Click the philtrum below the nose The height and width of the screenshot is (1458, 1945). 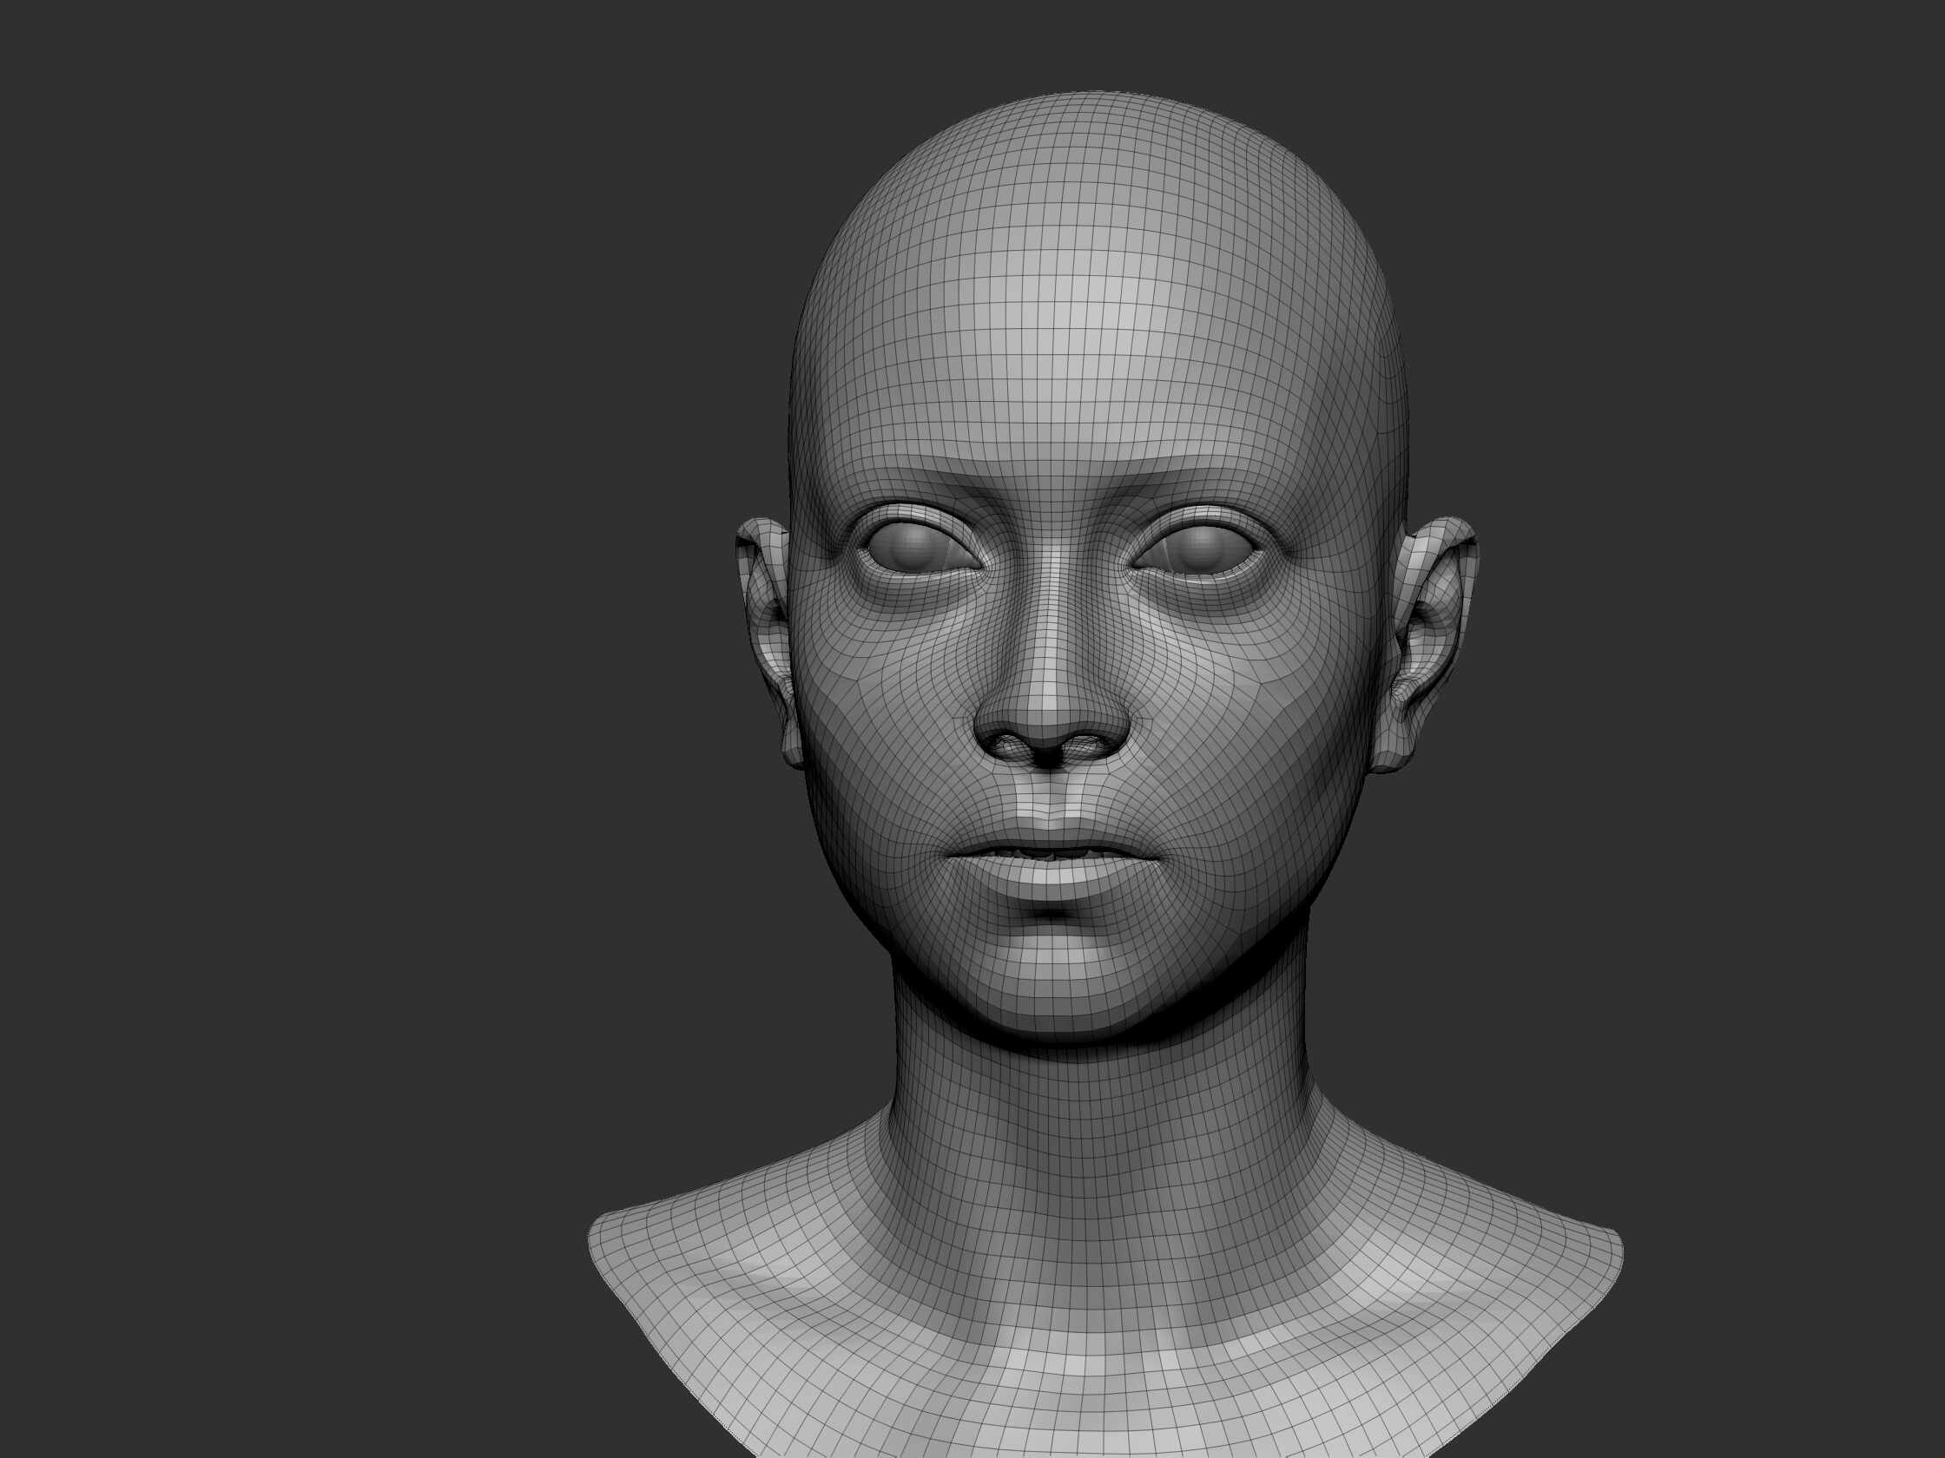(1048, 795)
